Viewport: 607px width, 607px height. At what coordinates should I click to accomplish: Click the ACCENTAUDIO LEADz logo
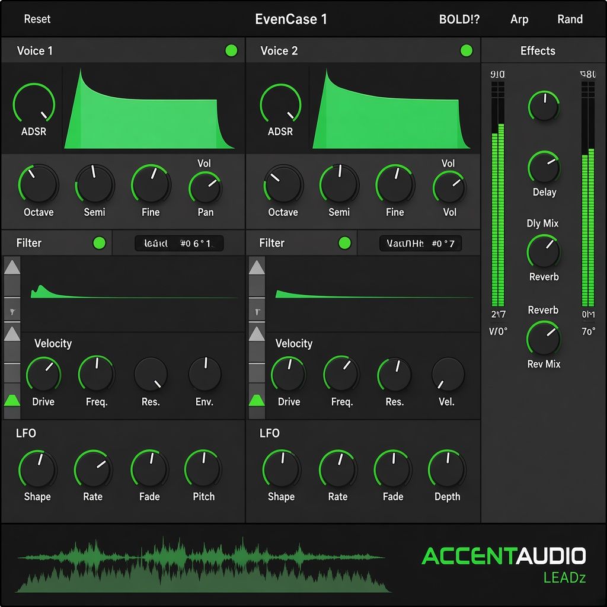click(504, 565)
